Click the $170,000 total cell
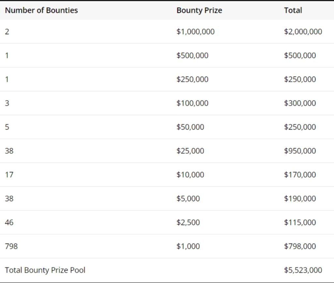 click(x=300, y=175)
